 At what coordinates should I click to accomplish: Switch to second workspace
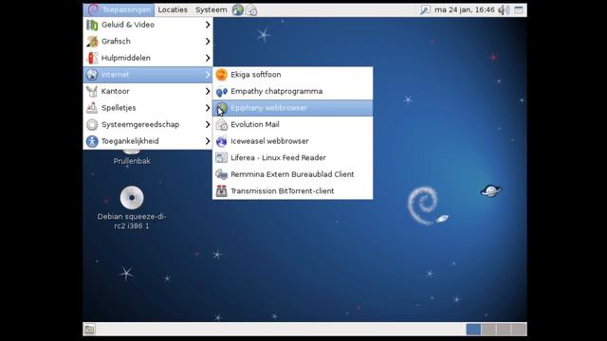pyautogui.click(x=488, y=329)
